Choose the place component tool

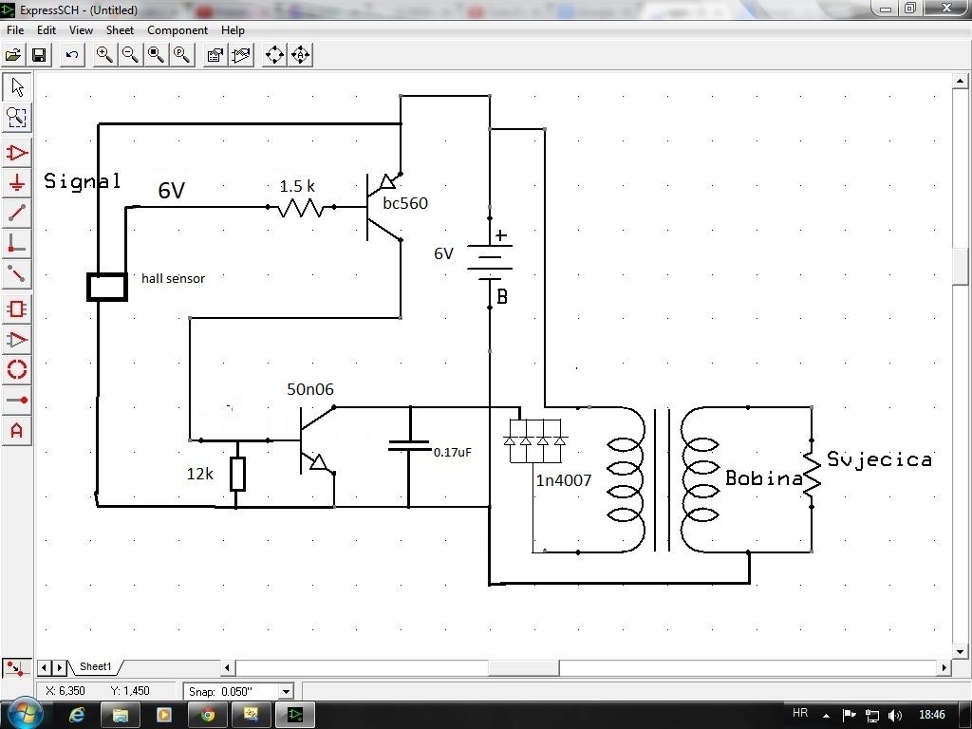(17, 153)
